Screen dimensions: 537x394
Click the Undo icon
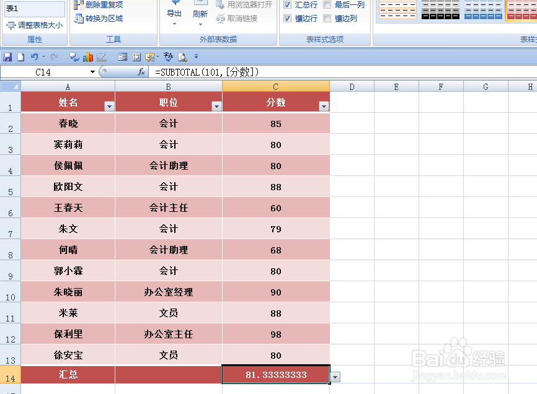[35, 56]
